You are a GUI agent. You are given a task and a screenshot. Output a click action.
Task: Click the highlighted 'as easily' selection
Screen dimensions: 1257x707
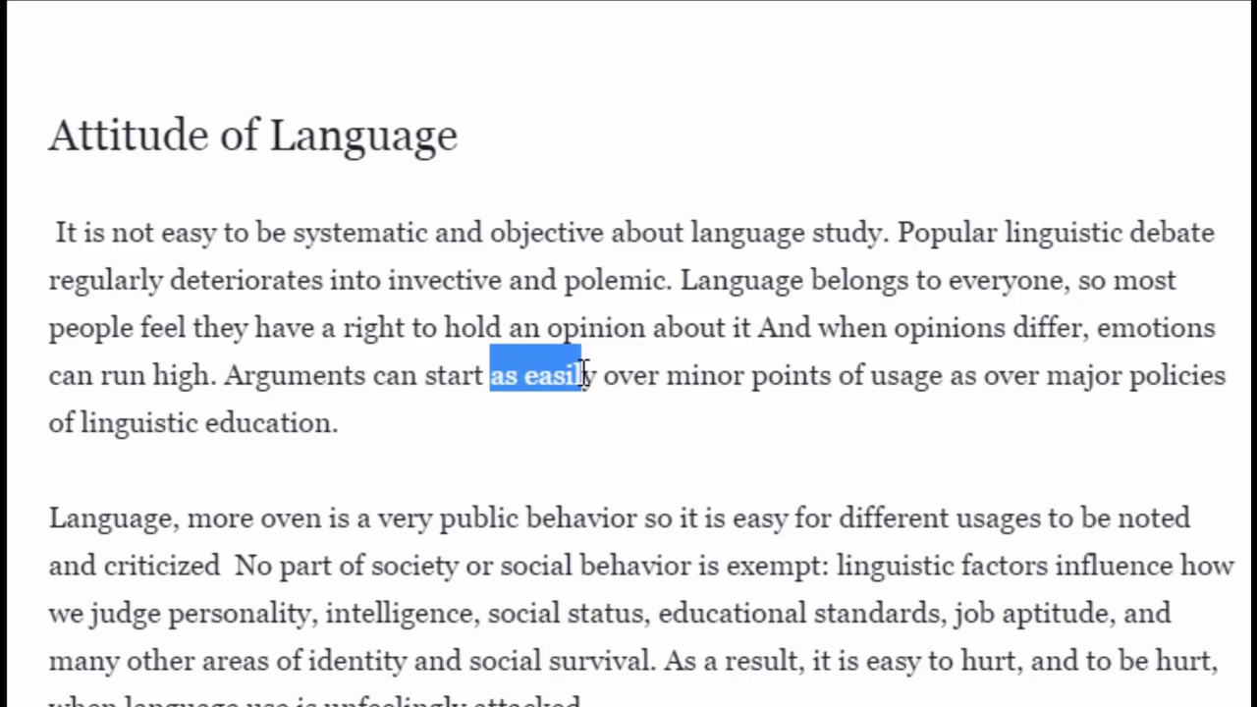(x=536, y=375)
